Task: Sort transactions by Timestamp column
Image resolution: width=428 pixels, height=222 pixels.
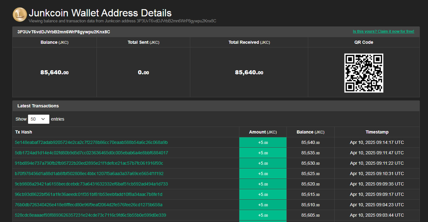Action: [x=377, y=132]
